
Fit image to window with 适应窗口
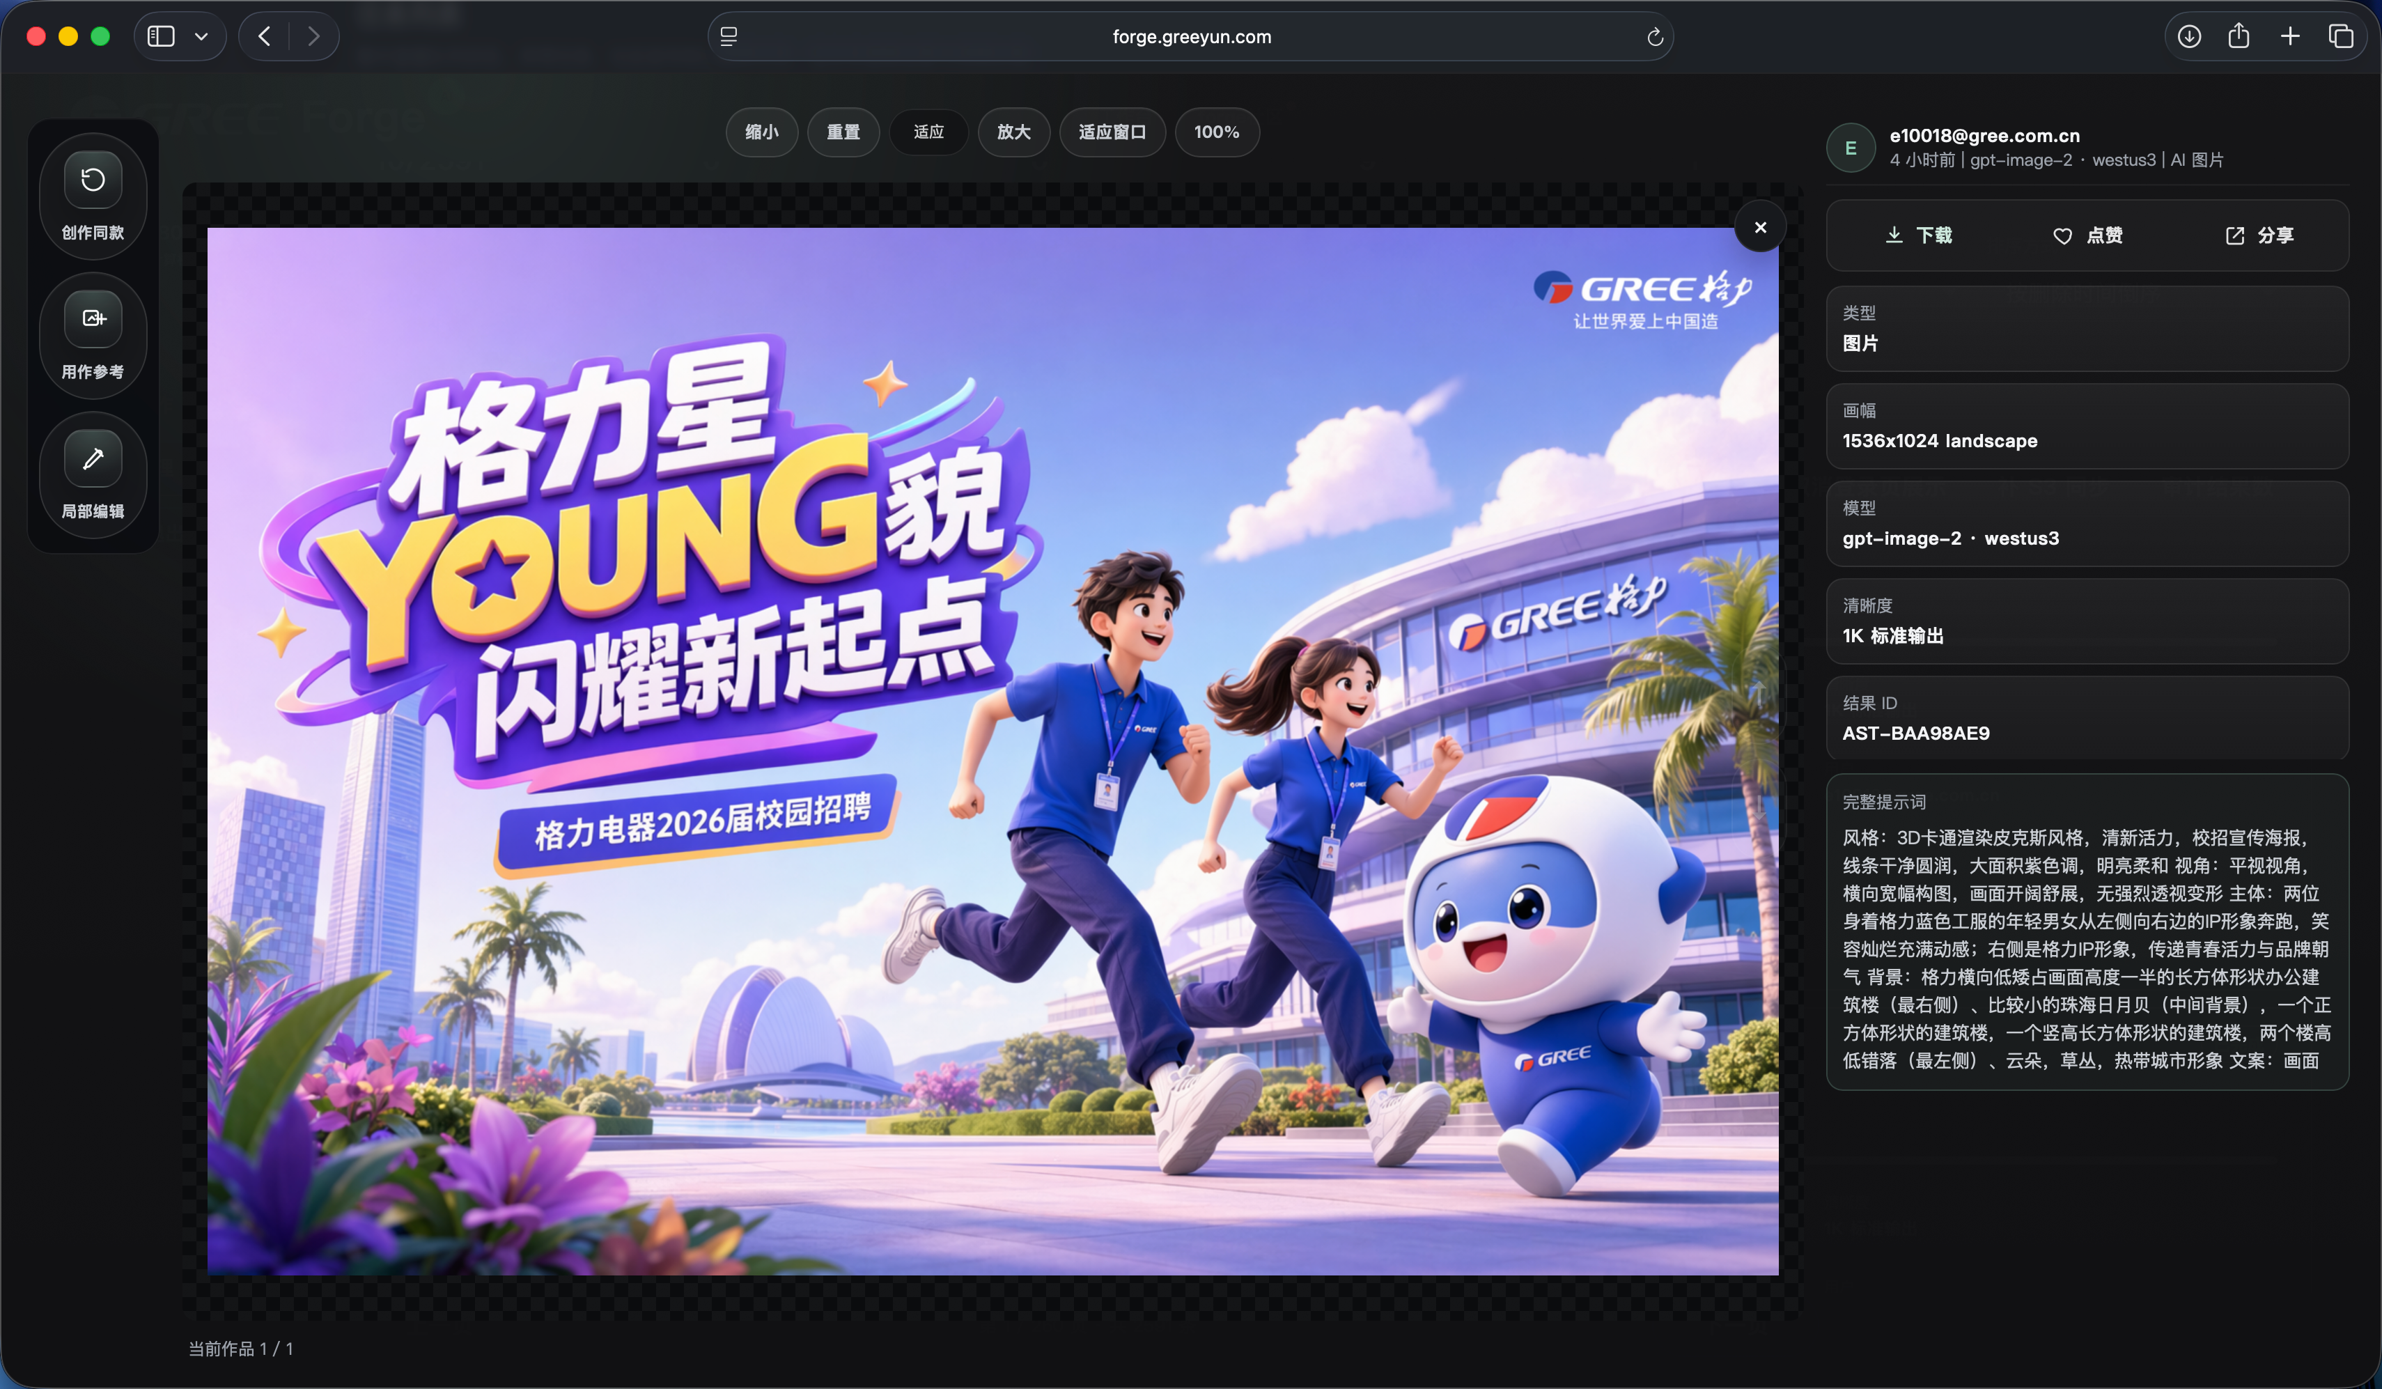[1112, 132]
